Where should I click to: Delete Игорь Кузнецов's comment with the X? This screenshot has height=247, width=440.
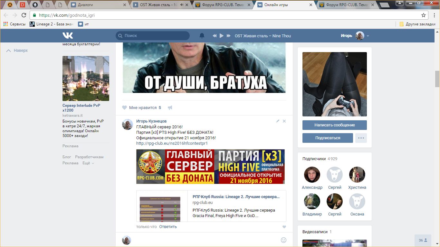(284, 121)
